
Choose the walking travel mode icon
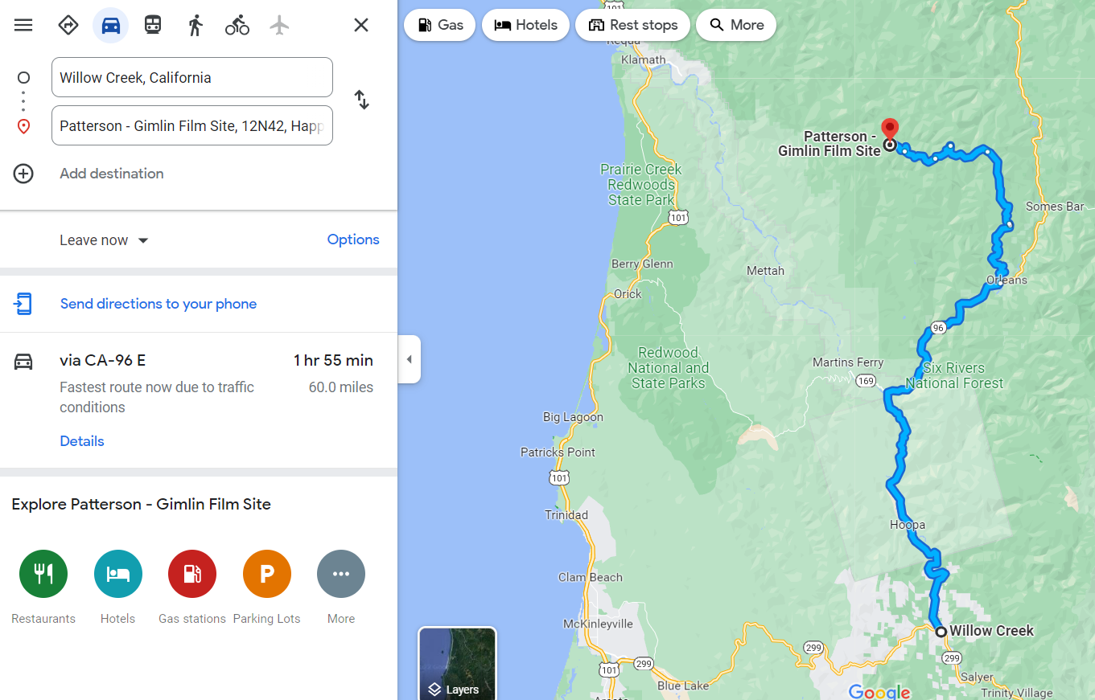[x=196, y=25]
